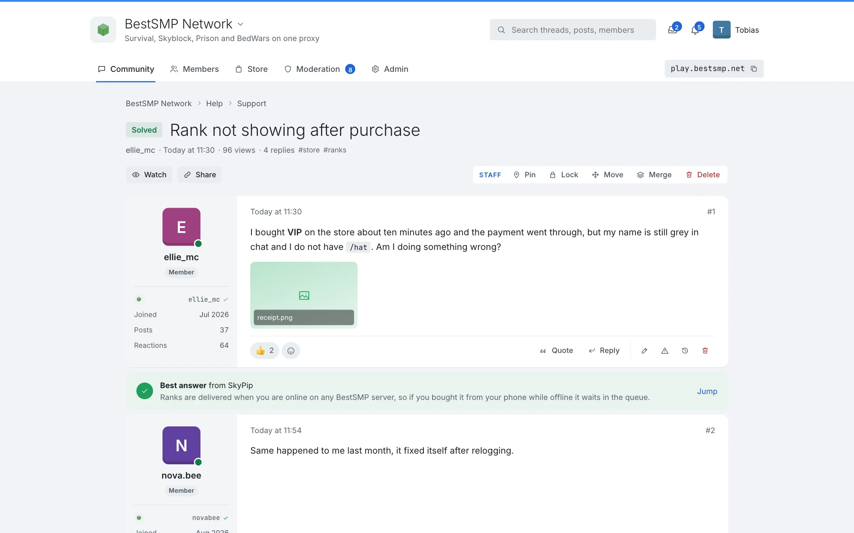854x533 pixels.
Task: Open the #ranks tag
Action: (334, 150)
